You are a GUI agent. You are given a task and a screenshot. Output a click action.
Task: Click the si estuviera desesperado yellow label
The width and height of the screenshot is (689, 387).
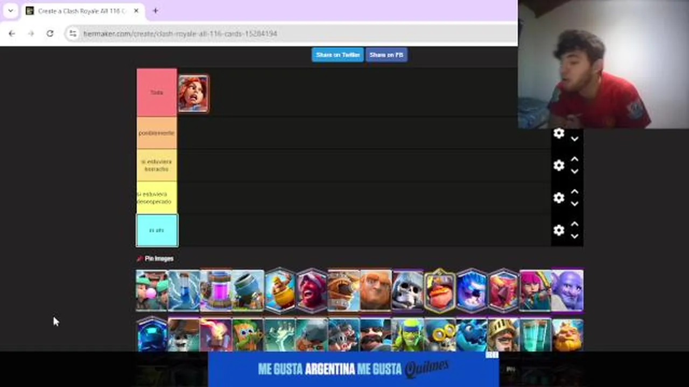[x=157, y=198]
